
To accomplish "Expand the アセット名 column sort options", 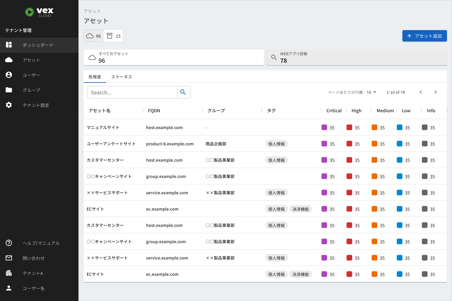I will click(99, 110).
